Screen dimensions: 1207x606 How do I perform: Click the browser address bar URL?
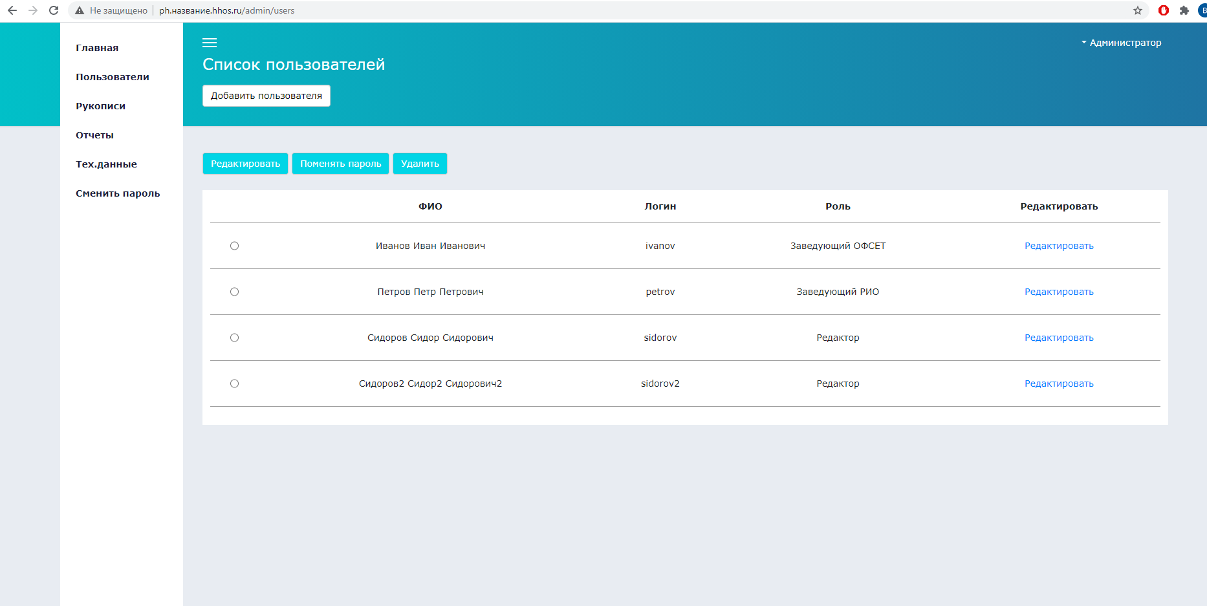226,10
